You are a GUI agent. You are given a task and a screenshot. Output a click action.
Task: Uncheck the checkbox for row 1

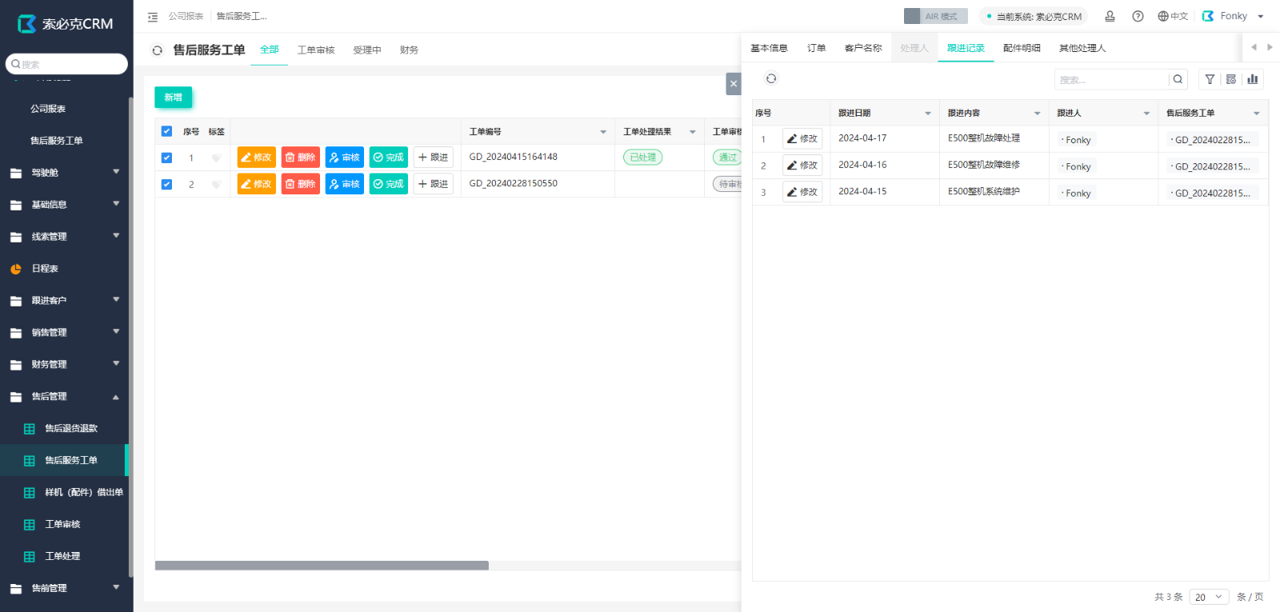coord(166,158)
